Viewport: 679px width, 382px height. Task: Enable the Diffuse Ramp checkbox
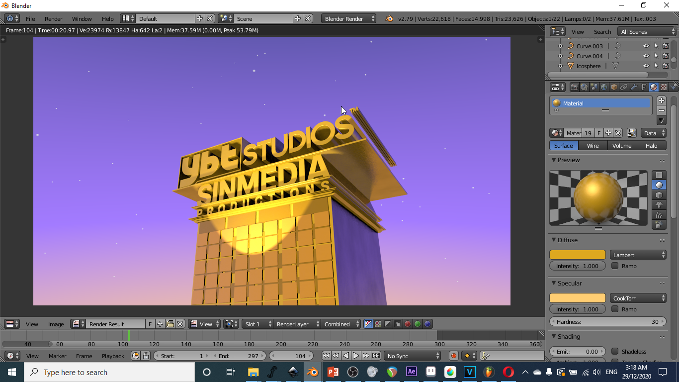pyautogui.click(x=615, y=266)
